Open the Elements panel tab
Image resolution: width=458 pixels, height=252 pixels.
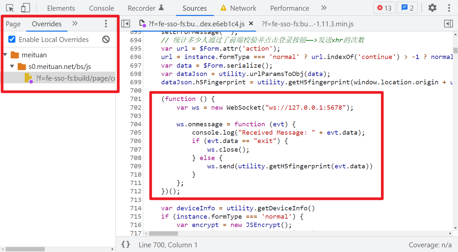pos(61,8)
